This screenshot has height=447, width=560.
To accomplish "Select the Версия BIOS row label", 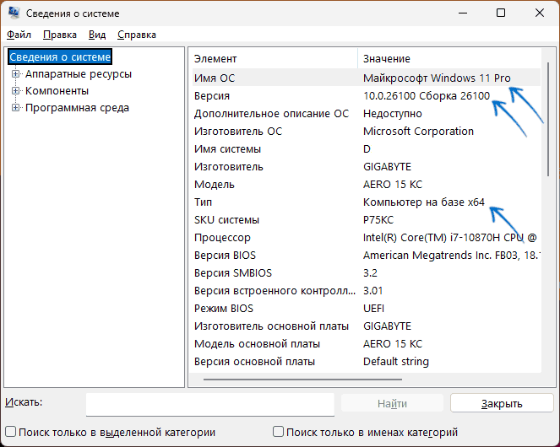I will (225, 255).
